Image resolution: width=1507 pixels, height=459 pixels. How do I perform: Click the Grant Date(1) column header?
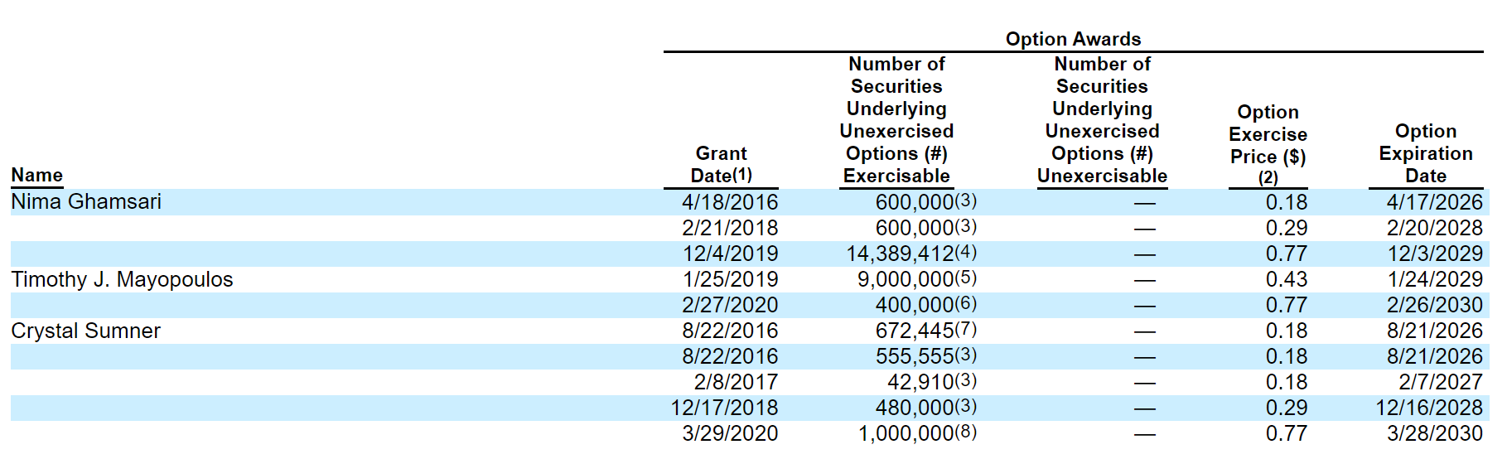[722, 165]
